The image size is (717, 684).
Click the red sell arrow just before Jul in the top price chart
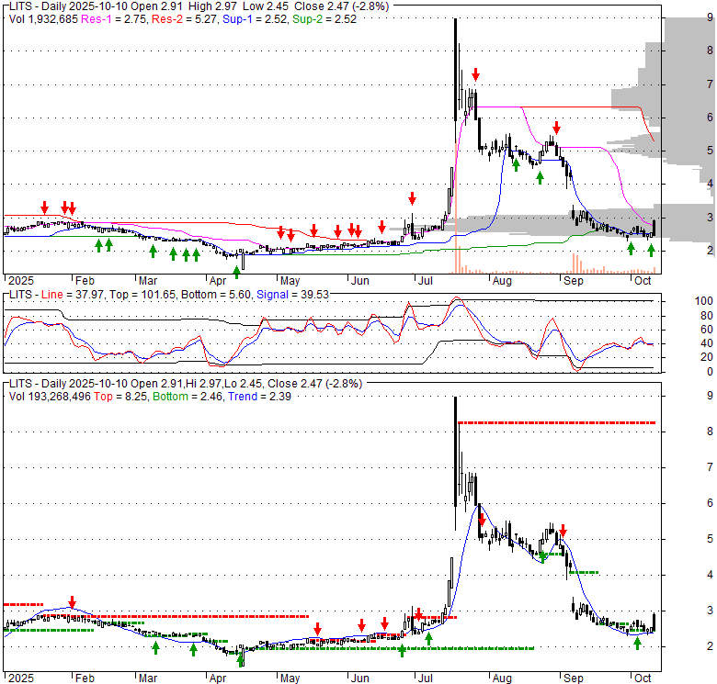[412, 198]
